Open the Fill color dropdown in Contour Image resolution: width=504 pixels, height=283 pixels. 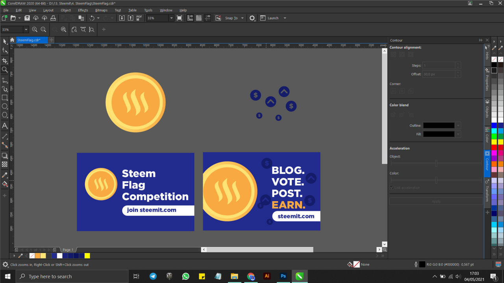pyautogui.click(x=458, y=134)
